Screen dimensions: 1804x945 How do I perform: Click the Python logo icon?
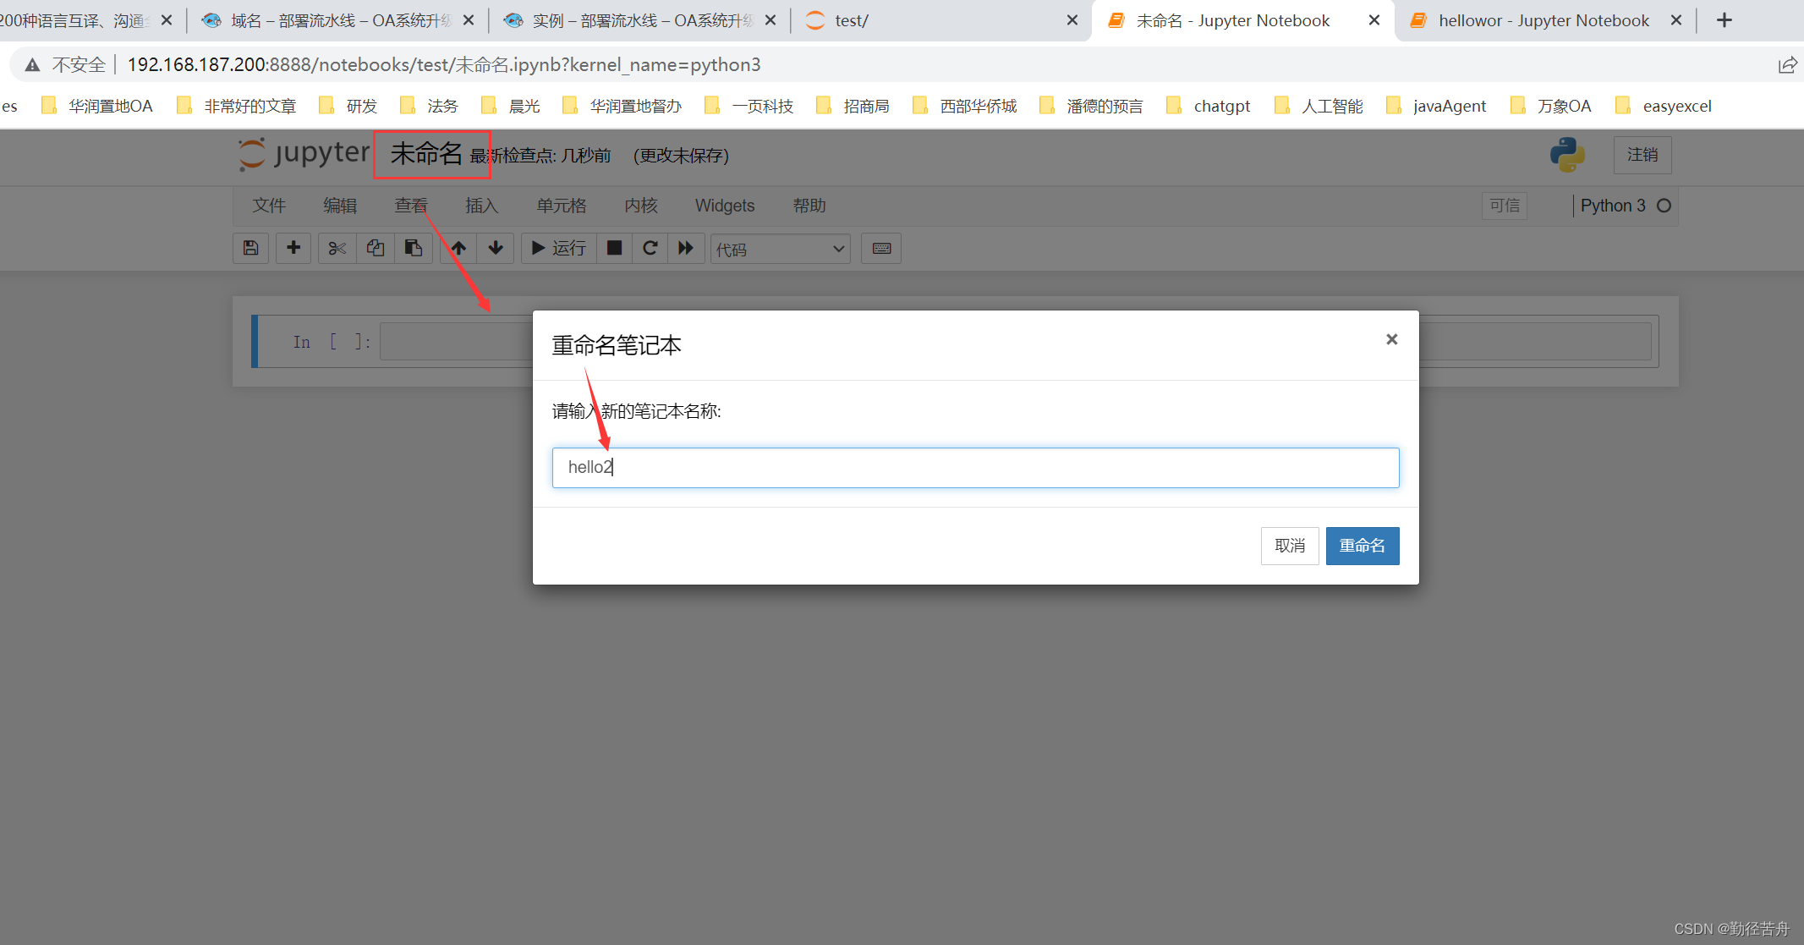coord(1567,155)
